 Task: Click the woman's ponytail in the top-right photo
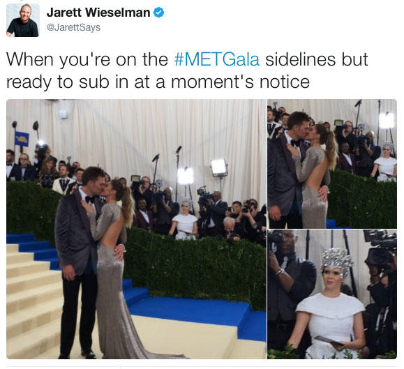coord(329,146)
